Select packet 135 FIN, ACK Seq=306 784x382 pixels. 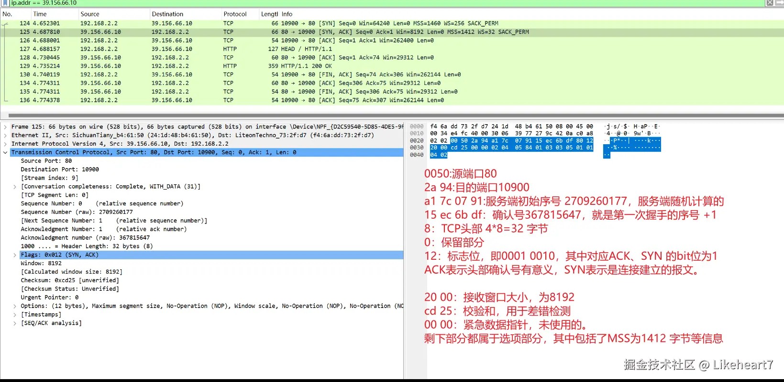pos(392,92)
